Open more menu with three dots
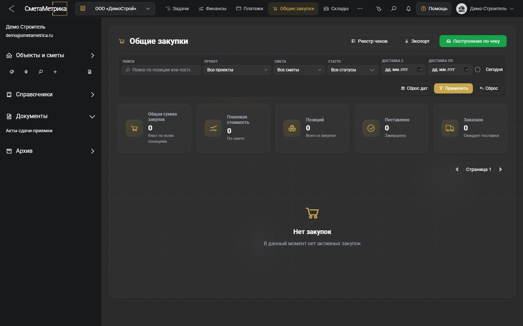This screenshot has width=523, height=326. (x=360, y=8)
